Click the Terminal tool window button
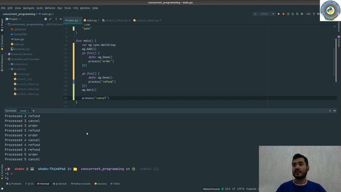This screenshot has height=192, width=341. pyautogui.click(x=43, y=183)
